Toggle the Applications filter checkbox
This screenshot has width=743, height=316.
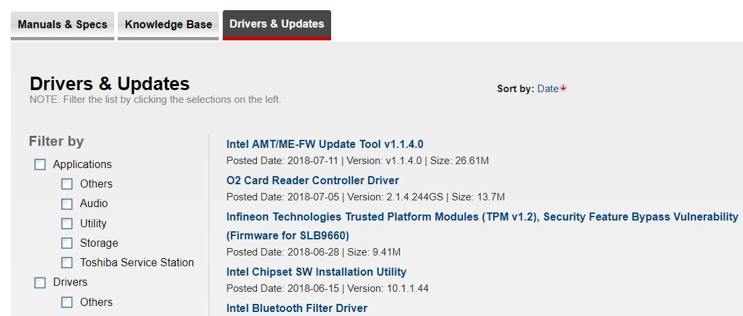pos(40,165)
